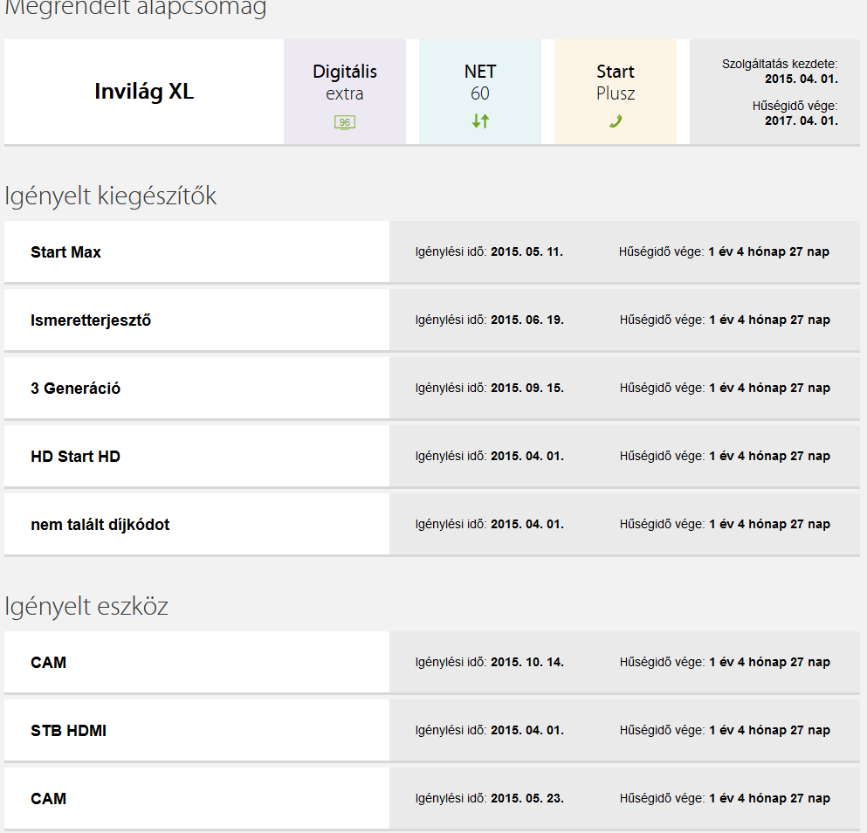Open the Digitális extra tile
Image resolution: width=867 pixels, height=833 pixels.
coord(345,82)
